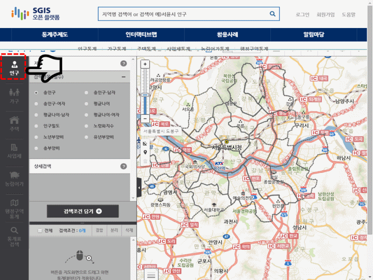Click the map zoom level slider handle

tap(145, 95)
